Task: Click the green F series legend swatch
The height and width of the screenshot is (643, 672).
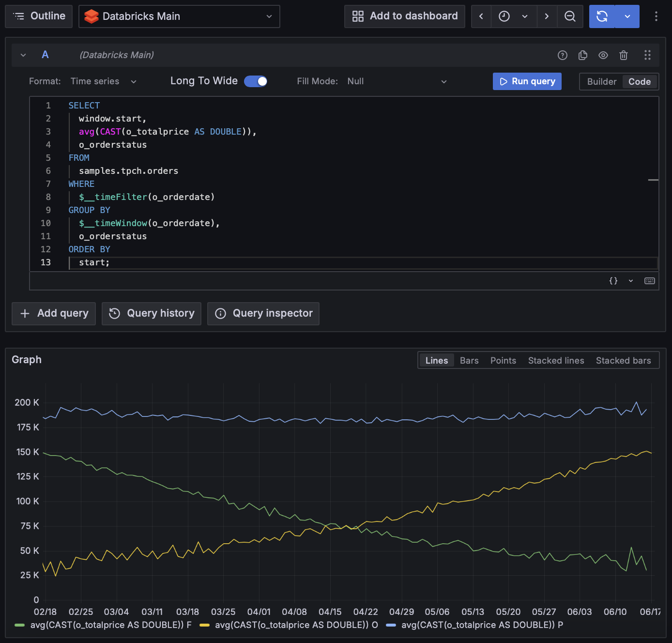Action: coord(20,625)
